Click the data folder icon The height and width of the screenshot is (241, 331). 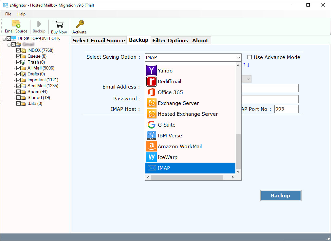24,104
